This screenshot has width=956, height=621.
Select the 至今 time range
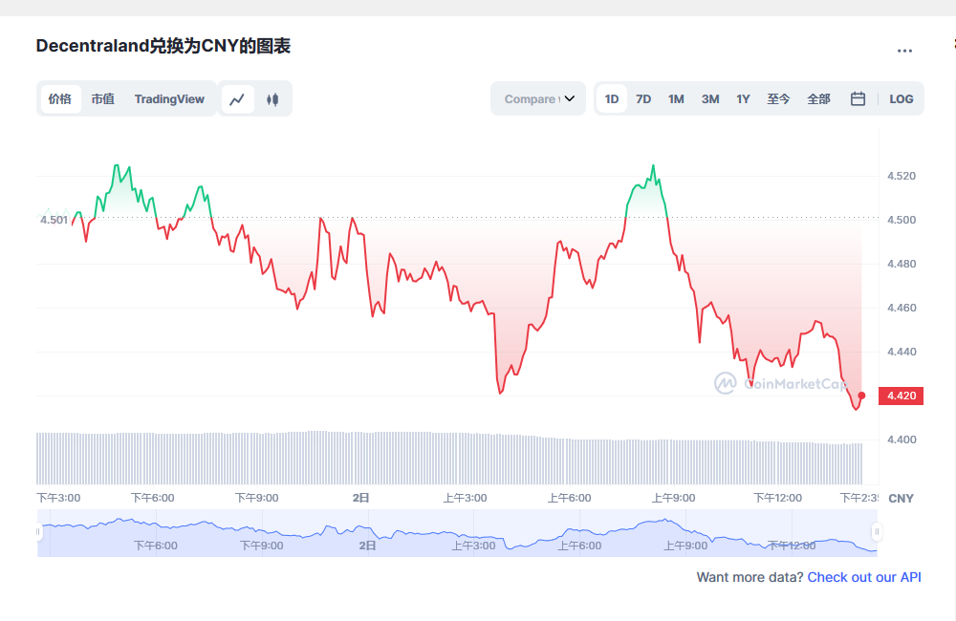coord(778,98)
